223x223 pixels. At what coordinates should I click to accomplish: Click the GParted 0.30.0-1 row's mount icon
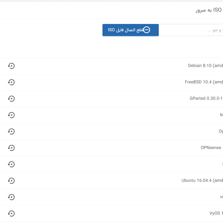tap(11, 99)
